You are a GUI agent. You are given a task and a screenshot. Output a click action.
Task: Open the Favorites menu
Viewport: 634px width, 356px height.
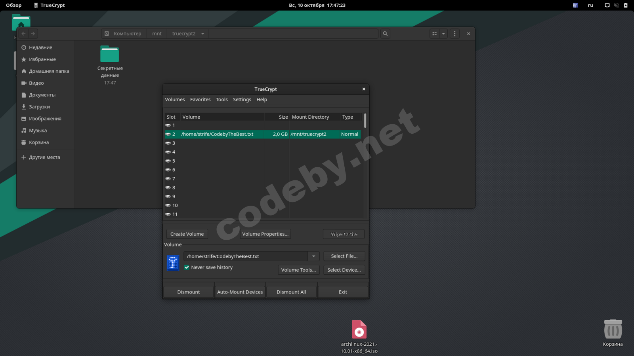201,100
